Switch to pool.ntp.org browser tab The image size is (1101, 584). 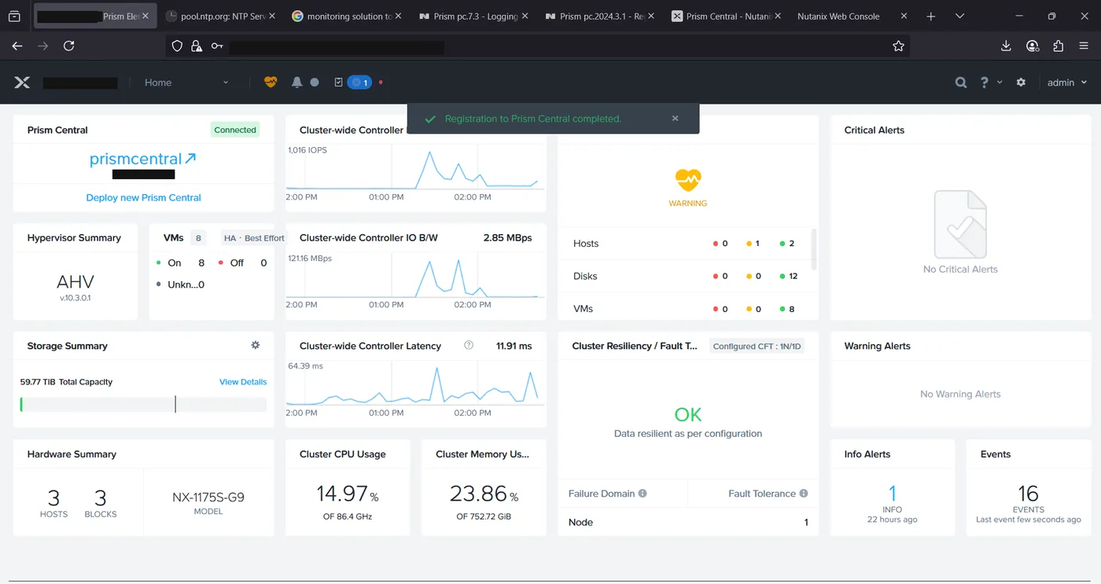pos(221,16)
